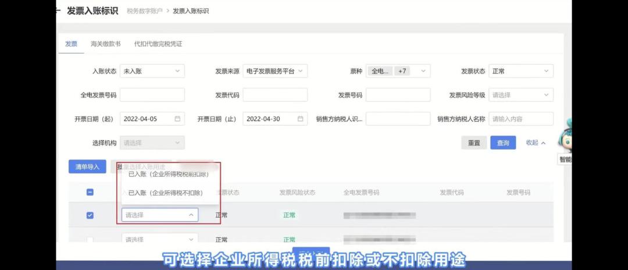The height and width of the screenshot is (270, 628).
Task: Open calendar icon in 开票日期（起） field
Action: coord(177,119)
